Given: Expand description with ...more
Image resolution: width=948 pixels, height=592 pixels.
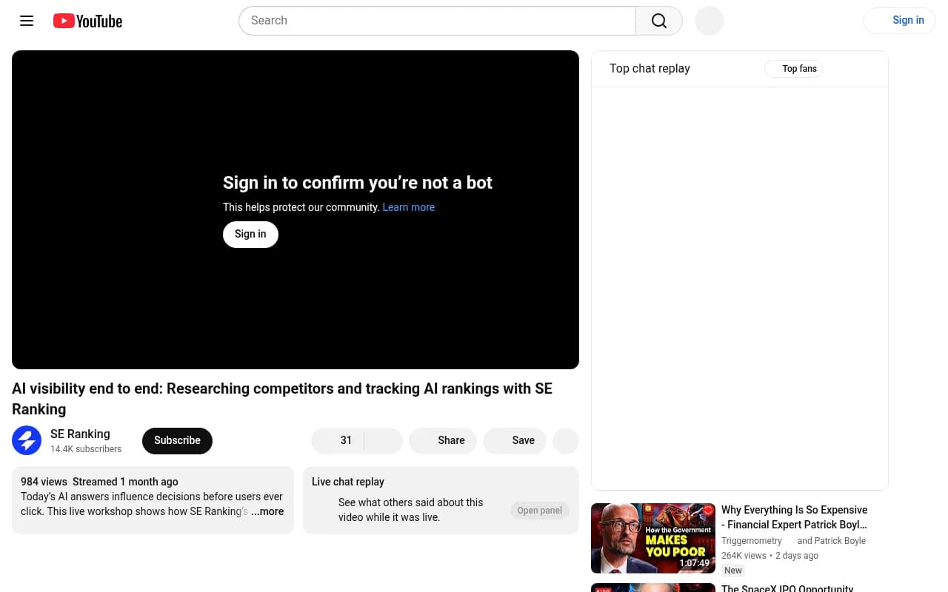Looking at the screenshot, I should coord(267,511).
